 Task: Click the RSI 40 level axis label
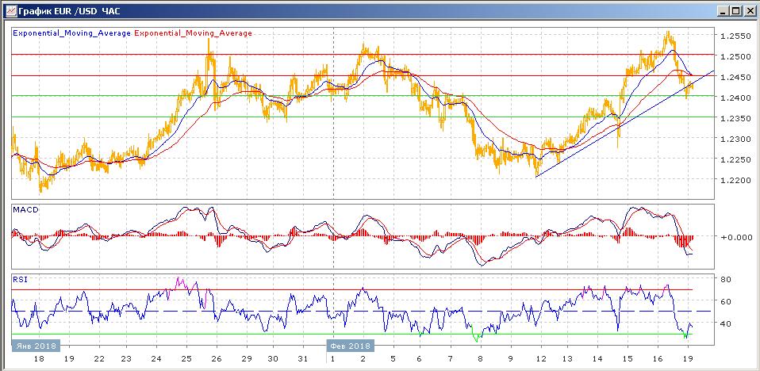pyautogui.click(x=726, y=323)
